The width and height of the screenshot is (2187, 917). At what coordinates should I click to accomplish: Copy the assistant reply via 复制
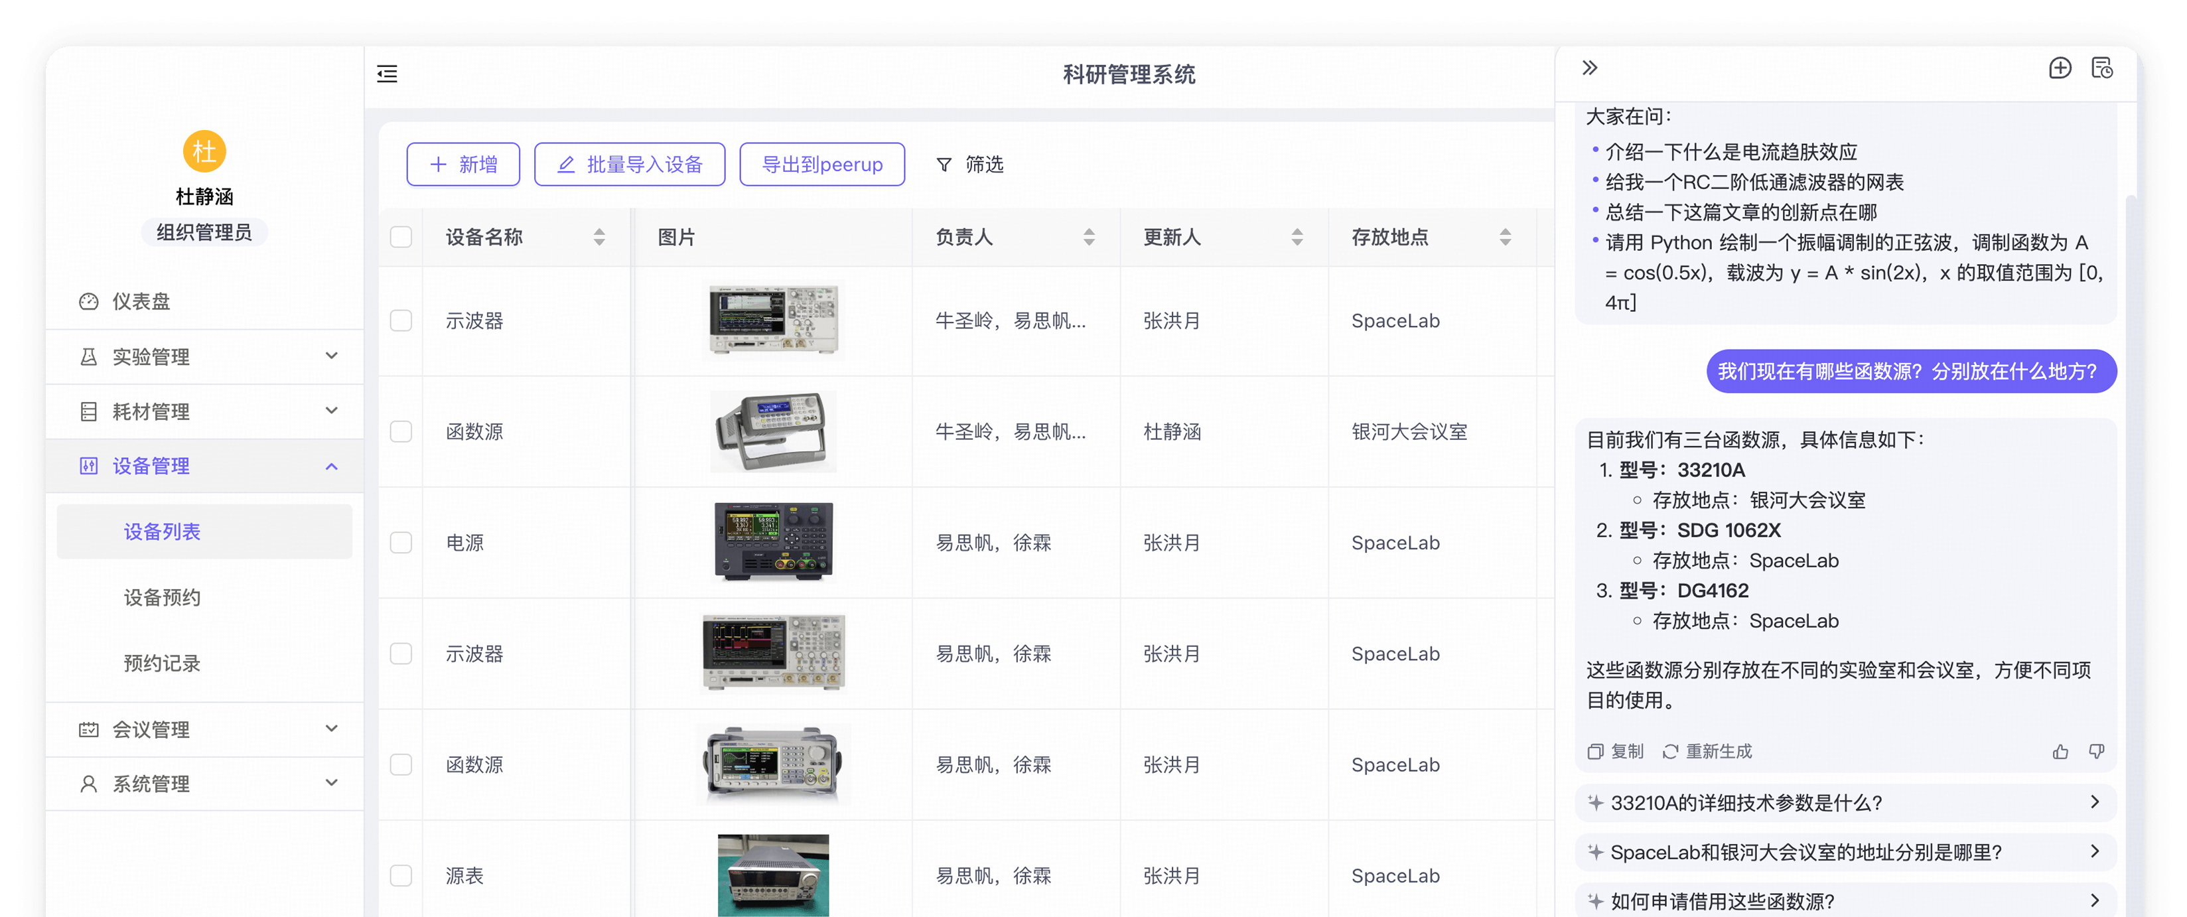click(1616, 751)
